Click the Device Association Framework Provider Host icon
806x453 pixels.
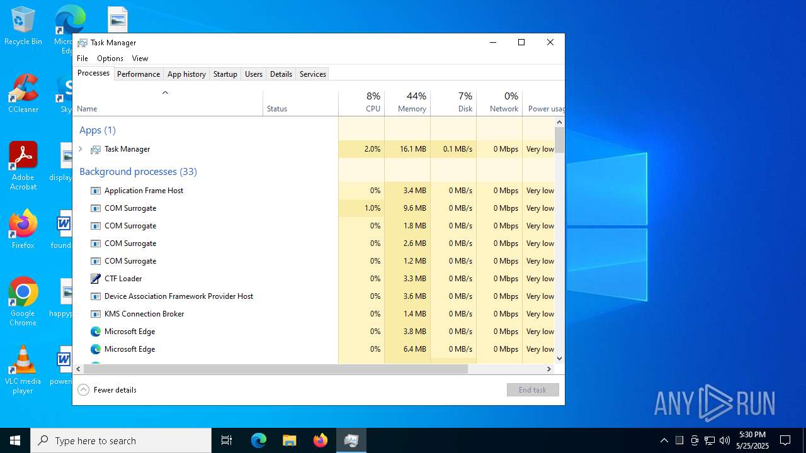(x=96, y=296)
